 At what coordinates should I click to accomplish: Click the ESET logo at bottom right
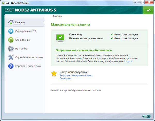(144, 117)
